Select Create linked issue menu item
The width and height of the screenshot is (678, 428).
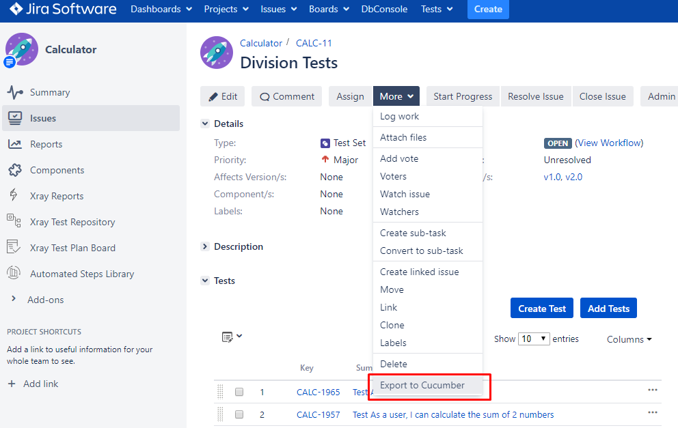pos(428,272)
